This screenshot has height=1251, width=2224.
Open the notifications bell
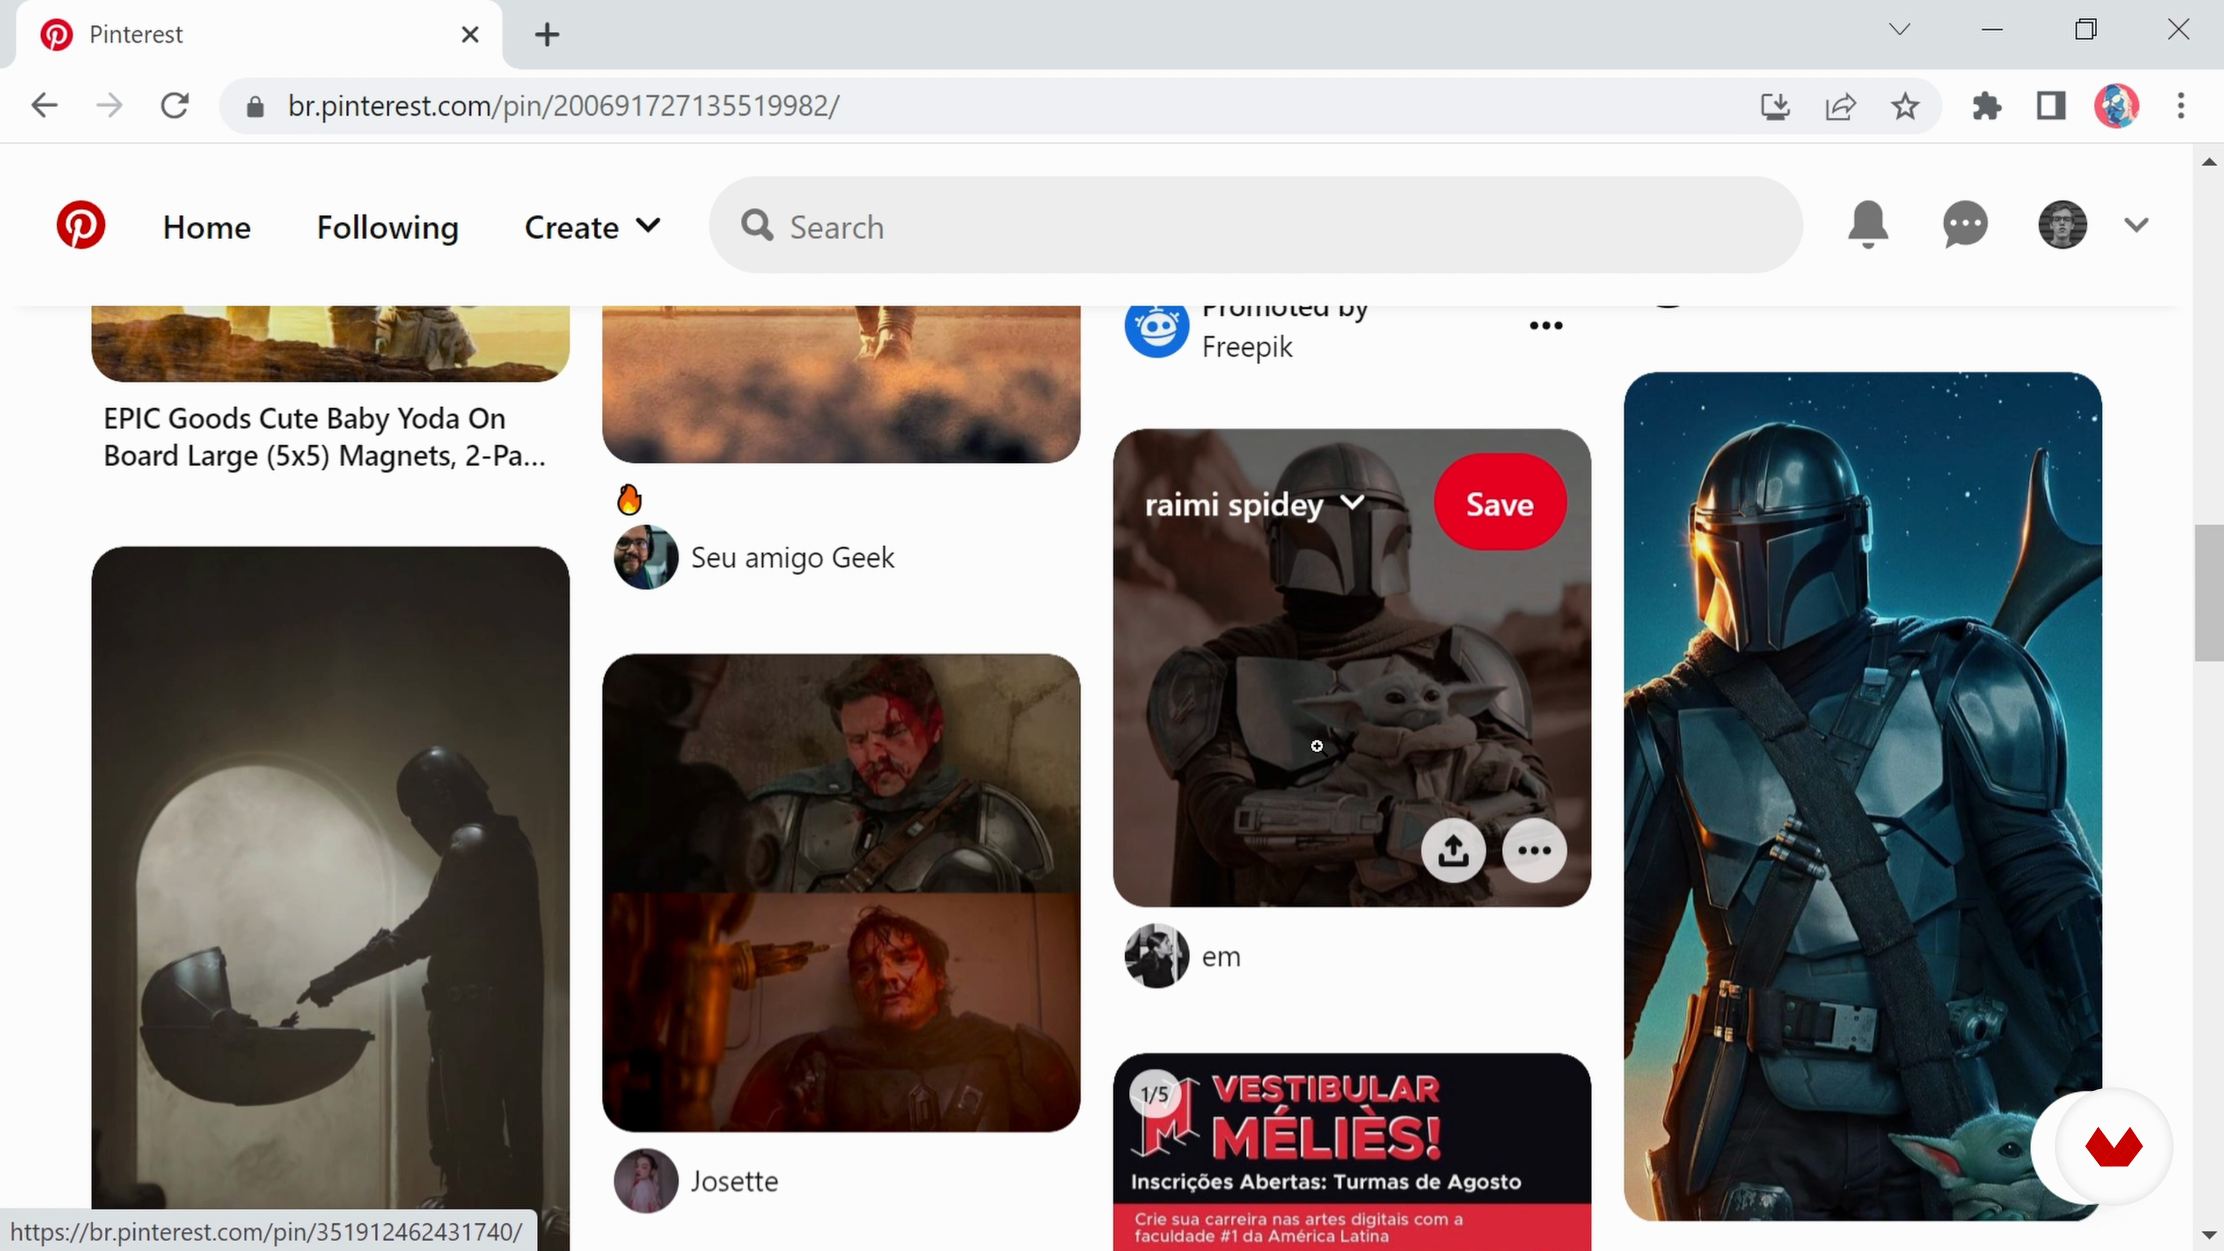coord(1867,225)
